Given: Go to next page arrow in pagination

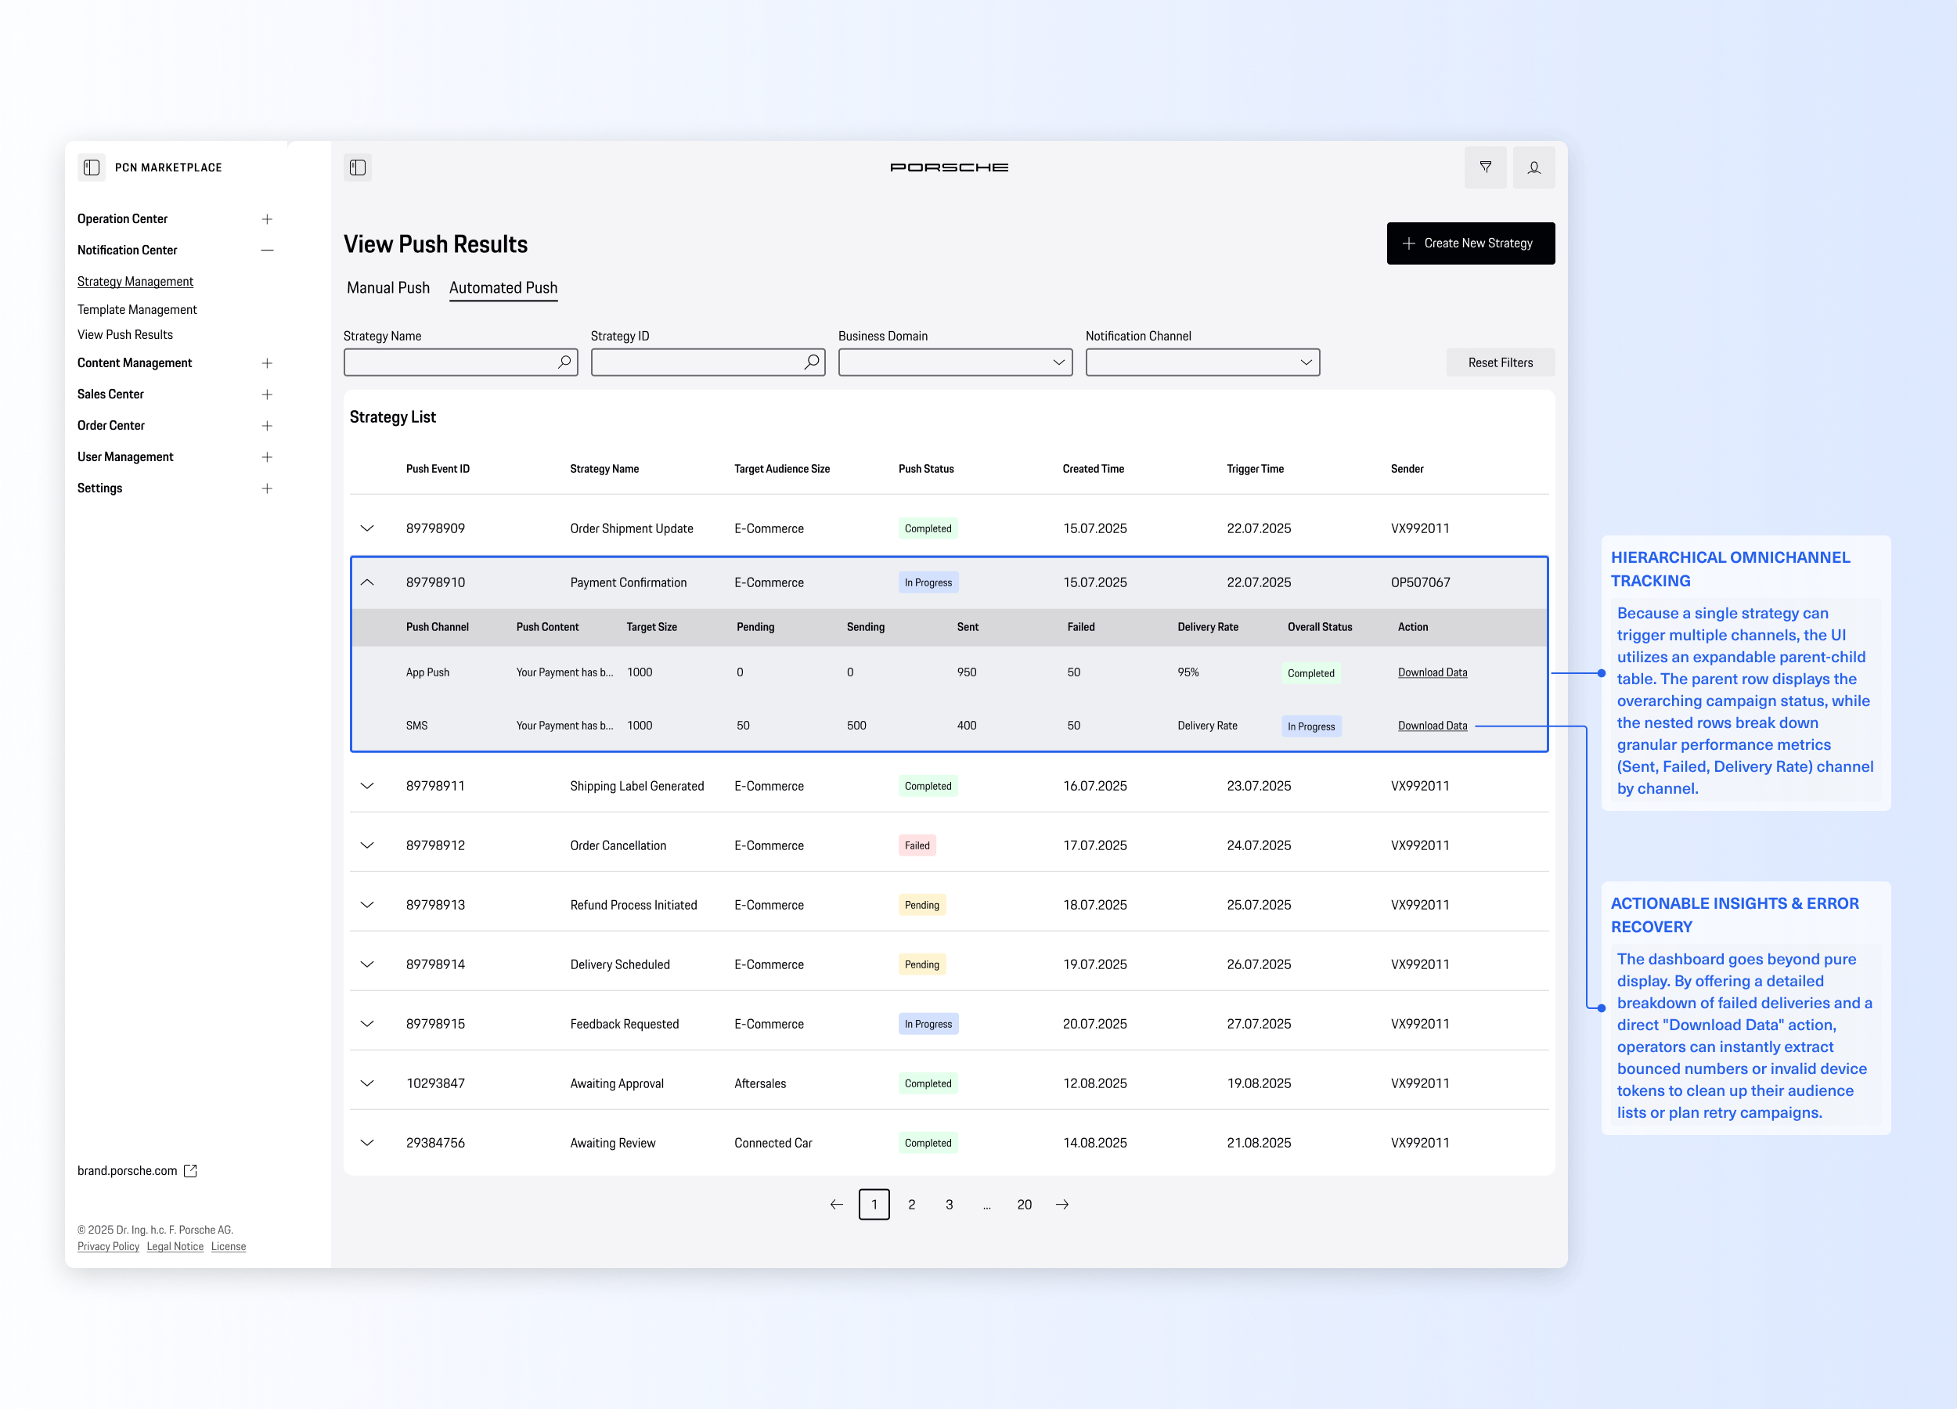Looking at the screenshot, I should coord(1062,1205).
